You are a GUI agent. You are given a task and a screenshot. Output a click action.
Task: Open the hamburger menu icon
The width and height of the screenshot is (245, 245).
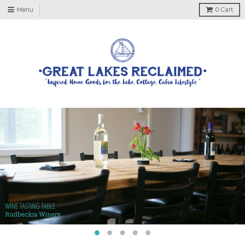[11, 10]
